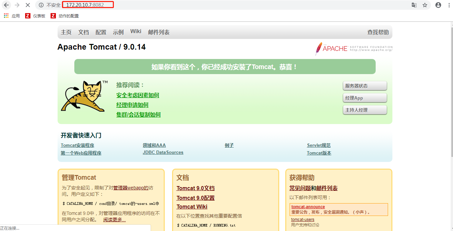
Task: Click the $ CATALINA_HOME / RUNNING.txt text
Action: 206,225
